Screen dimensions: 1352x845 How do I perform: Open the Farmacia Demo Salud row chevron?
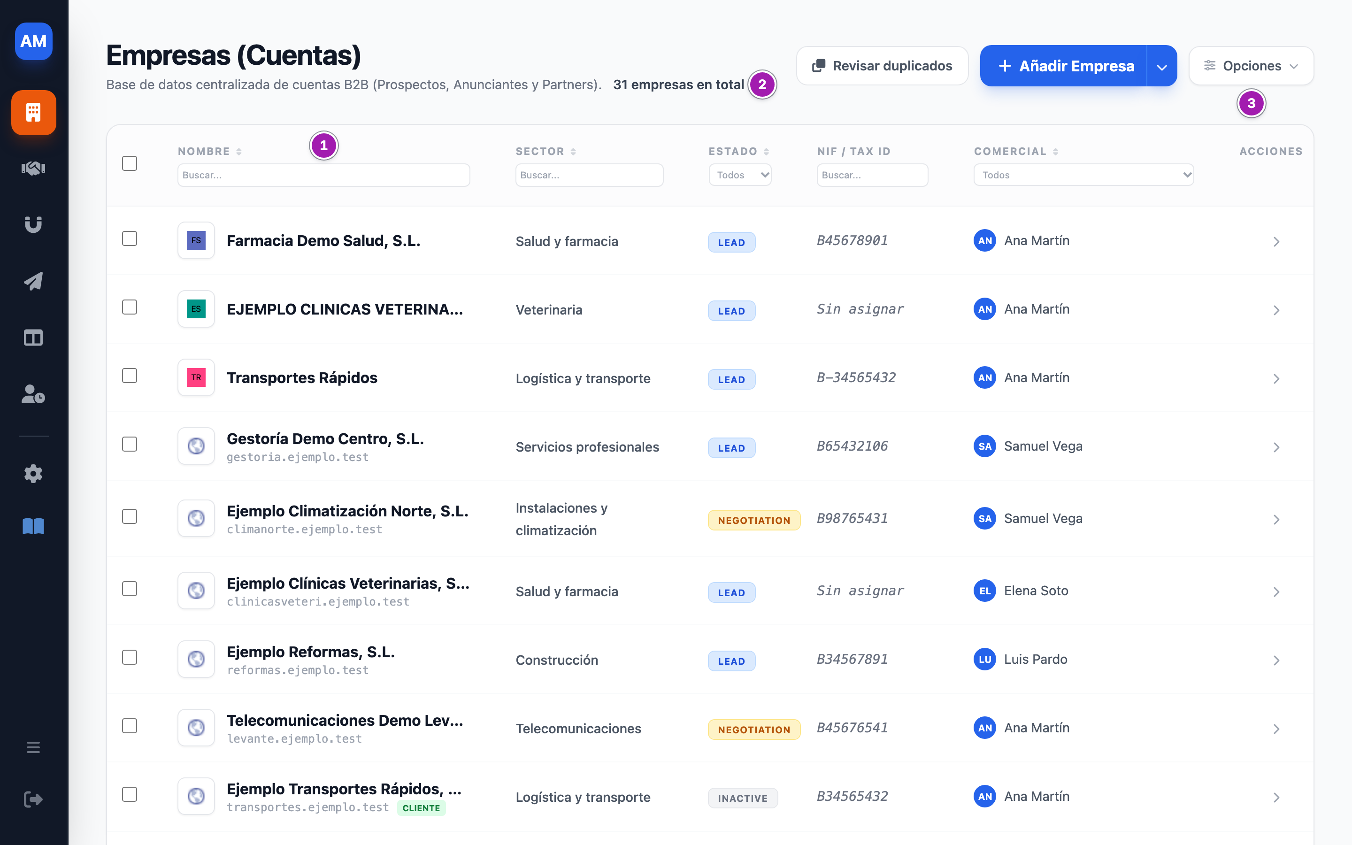click(x=1276, y=241)
